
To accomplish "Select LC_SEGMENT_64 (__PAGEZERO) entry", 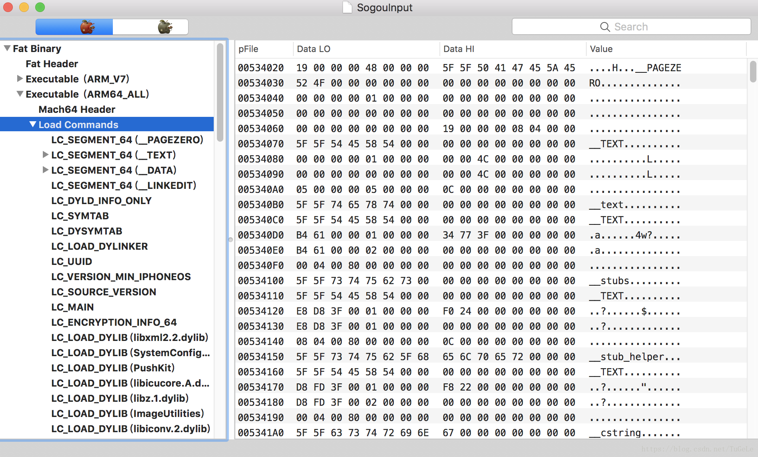I will pos(127,140).
